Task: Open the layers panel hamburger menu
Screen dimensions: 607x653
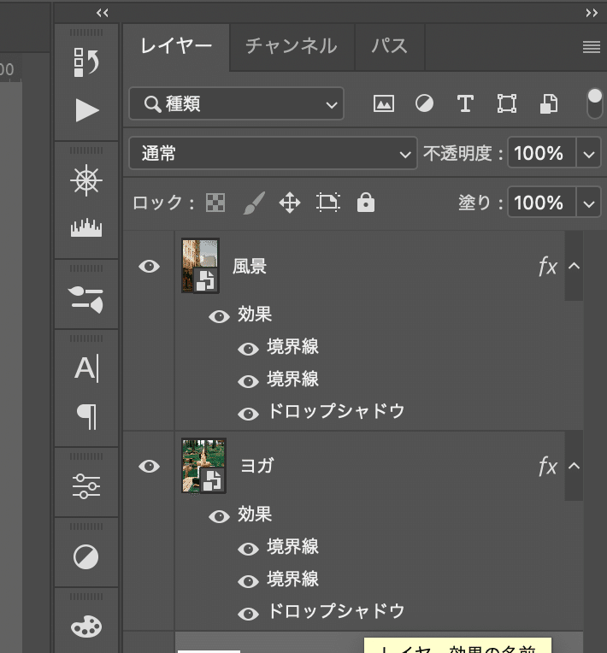Action: pos(591,47)
